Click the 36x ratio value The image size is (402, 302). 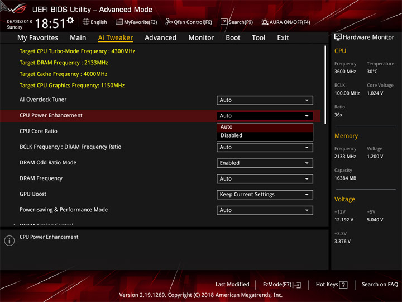[338, 115]
